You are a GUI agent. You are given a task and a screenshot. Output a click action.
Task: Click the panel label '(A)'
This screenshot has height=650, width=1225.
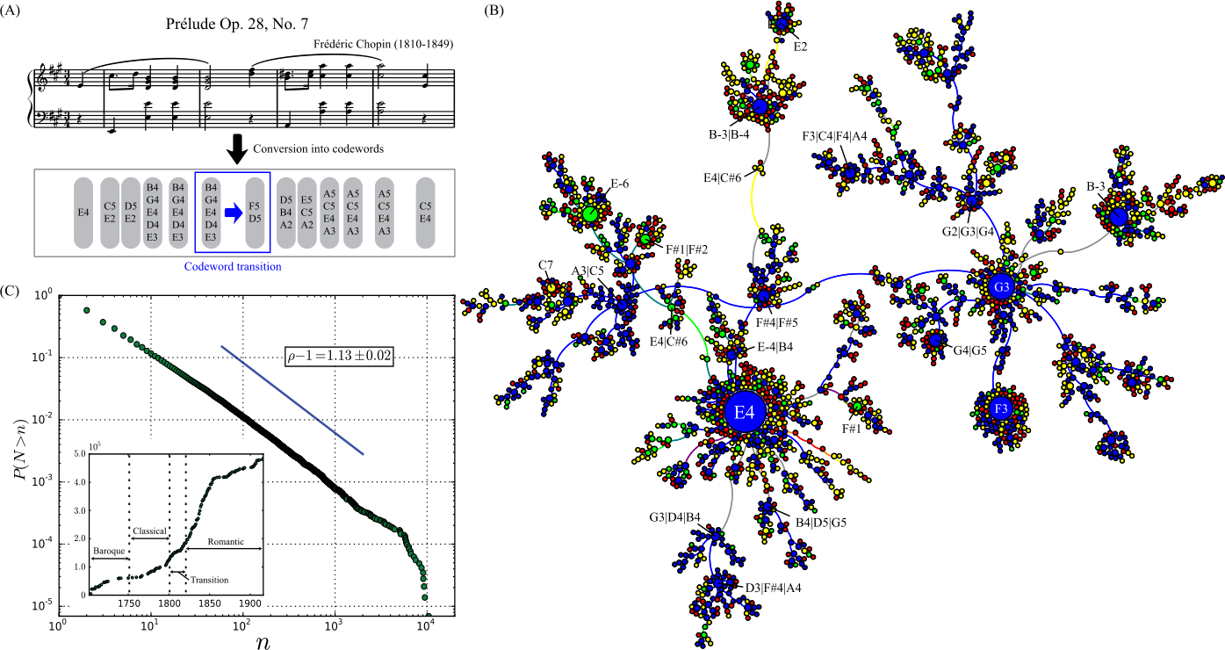[x=11, y=11]
